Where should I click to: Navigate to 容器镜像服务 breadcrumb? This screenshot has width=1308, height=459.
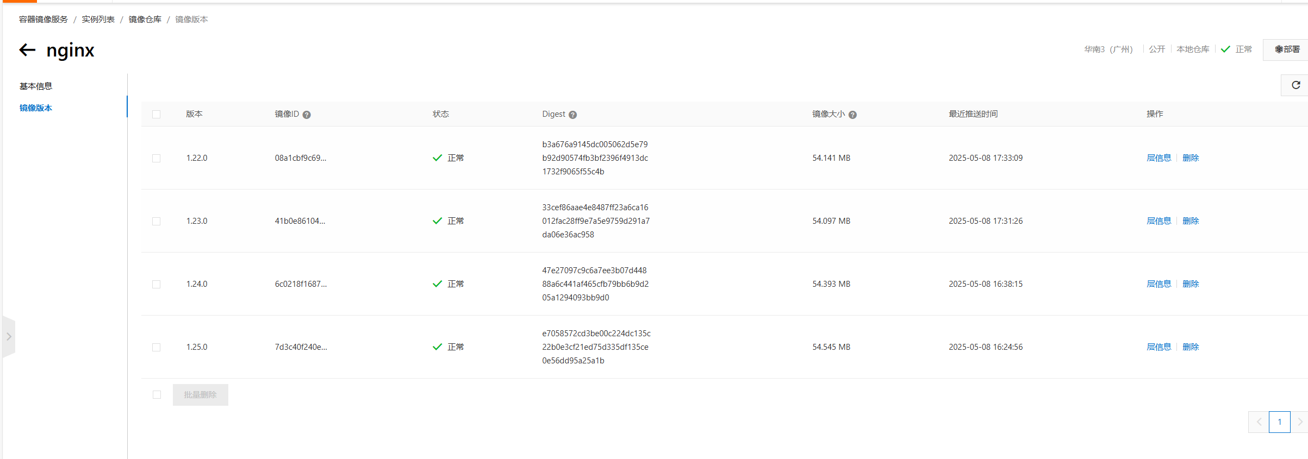point(43,19)
